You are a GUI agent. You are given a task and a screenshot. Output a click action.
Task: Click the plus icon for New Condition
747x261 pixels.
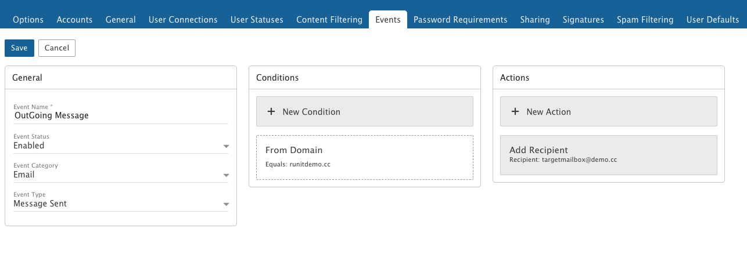[x=271, y=111]
